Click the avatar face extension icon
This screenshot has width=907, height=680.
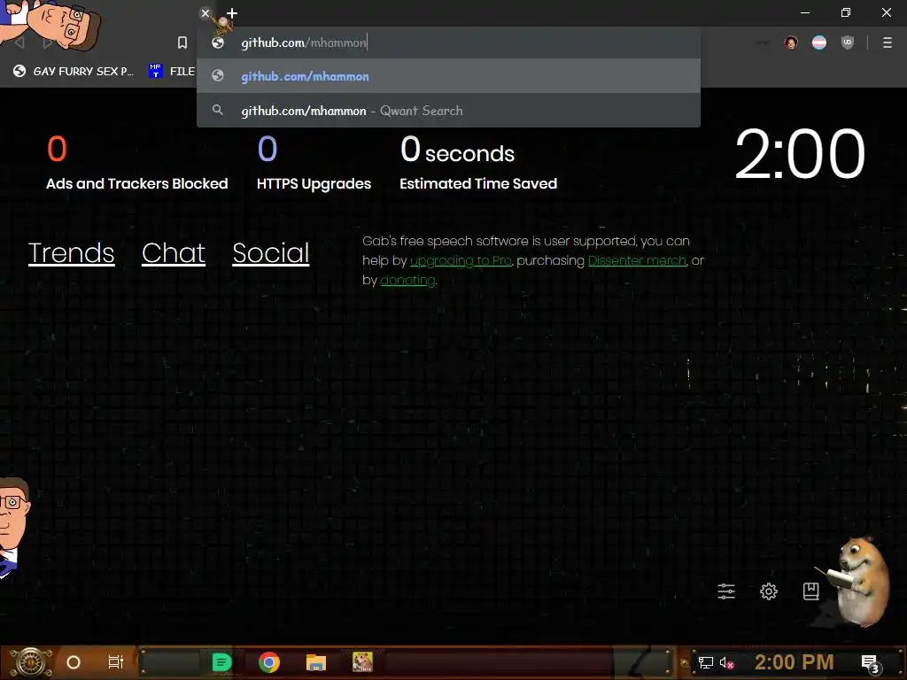(791, 42)
